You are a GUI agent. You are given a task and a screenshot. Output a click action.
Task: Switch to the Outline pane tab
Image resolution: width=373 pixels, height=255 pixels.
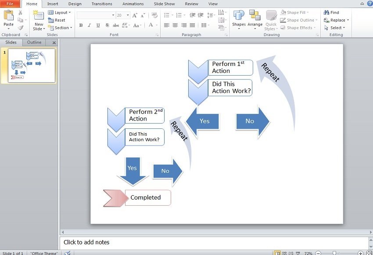pyautogui.click(x=34, y=42)
